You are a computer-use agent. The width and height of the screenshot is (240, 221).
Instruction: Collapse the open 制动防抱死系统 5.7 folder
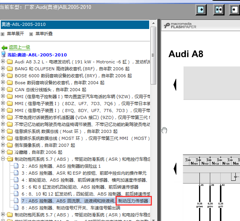[3, 159]
